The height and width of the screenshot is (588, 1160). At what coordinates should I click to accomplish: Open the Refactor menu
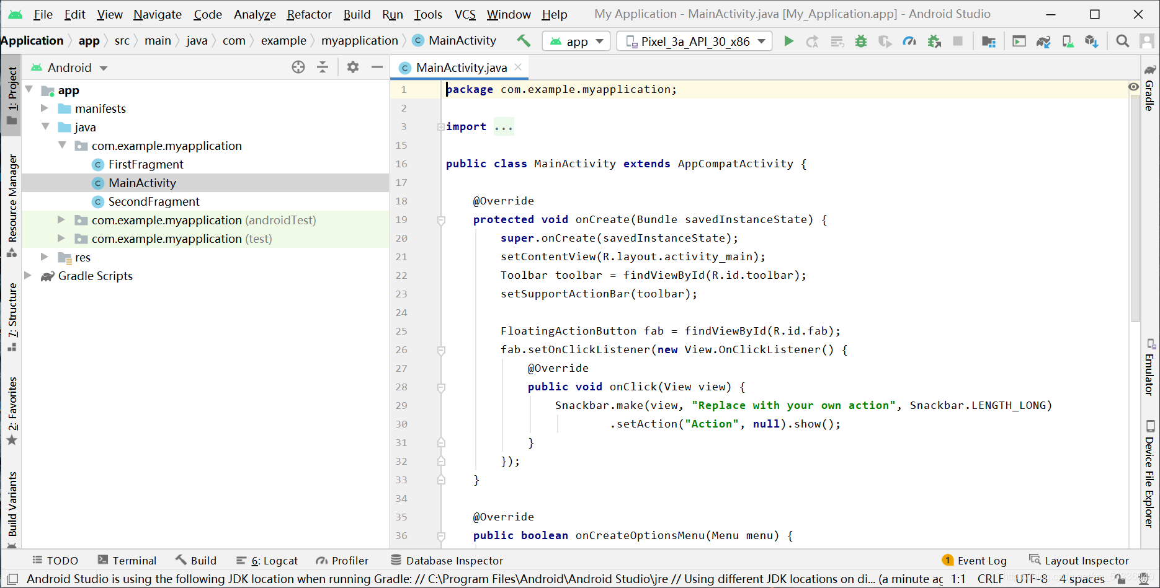[309, 14]
